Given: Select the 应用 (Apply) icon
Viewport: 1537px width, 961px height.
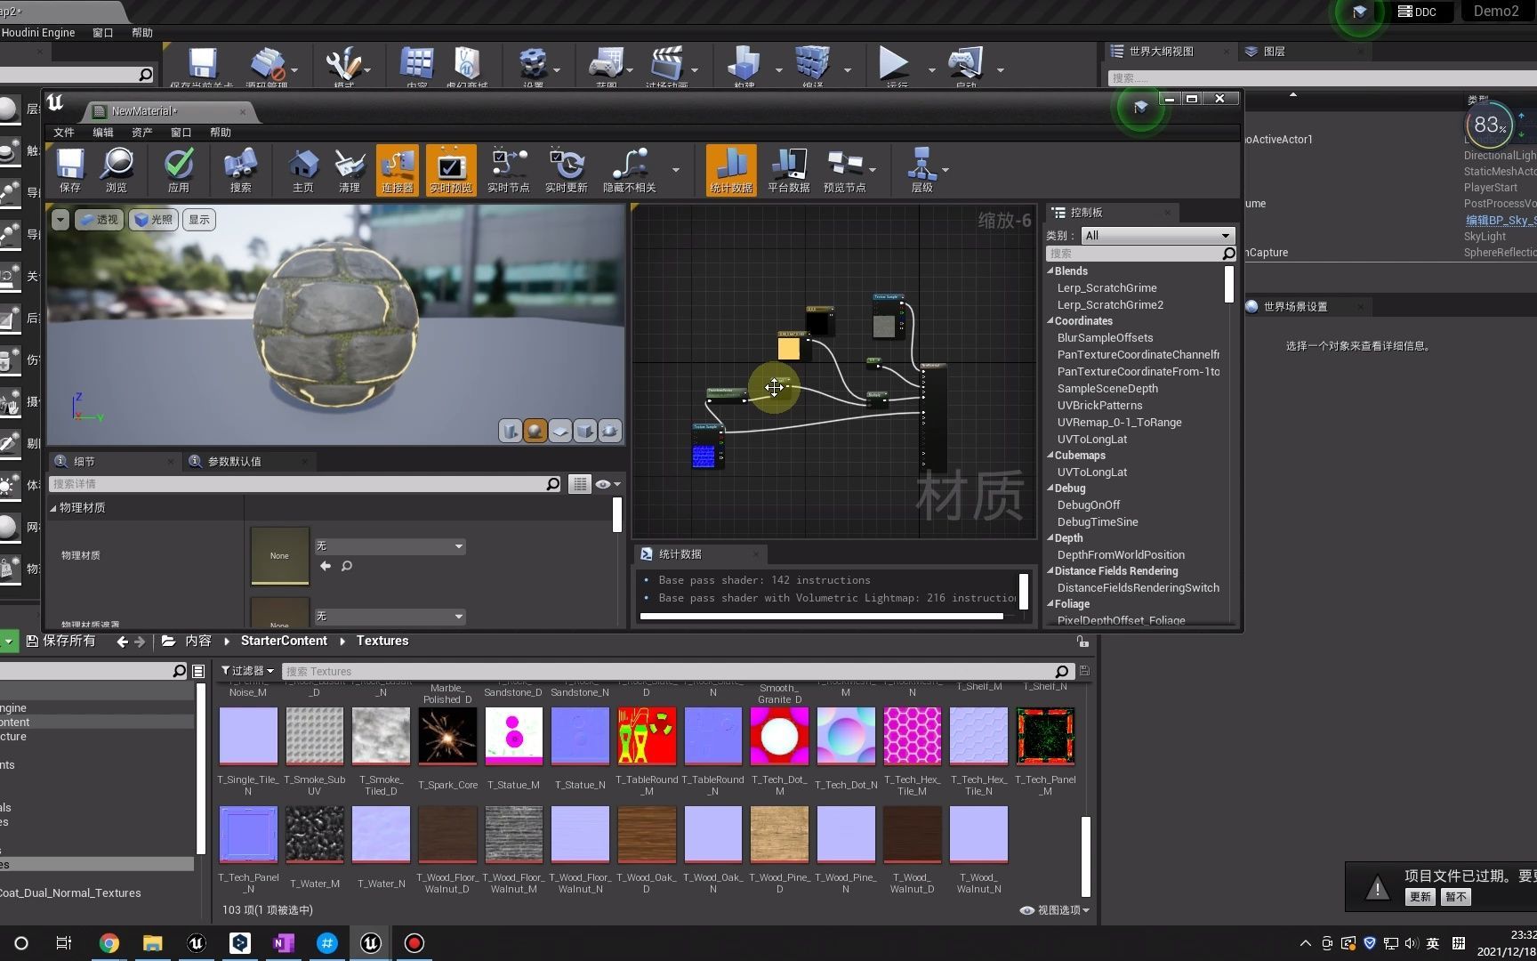Looking at the screenshot, I should pyautogui.click(x=178, y=169).
